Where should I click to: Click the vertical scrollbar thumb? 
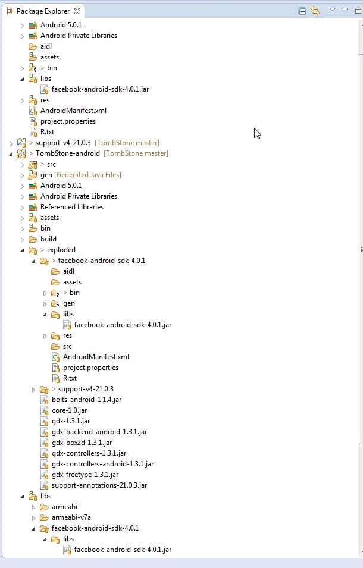[361, 249]
